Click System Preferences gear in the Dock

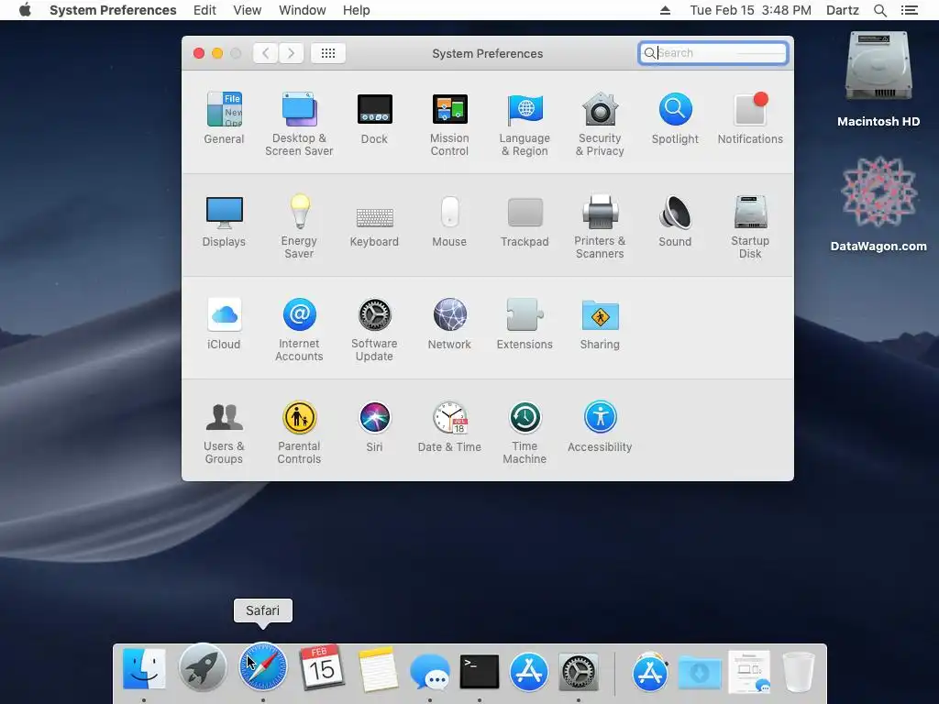pyautogui.click(x=579, y=671)
